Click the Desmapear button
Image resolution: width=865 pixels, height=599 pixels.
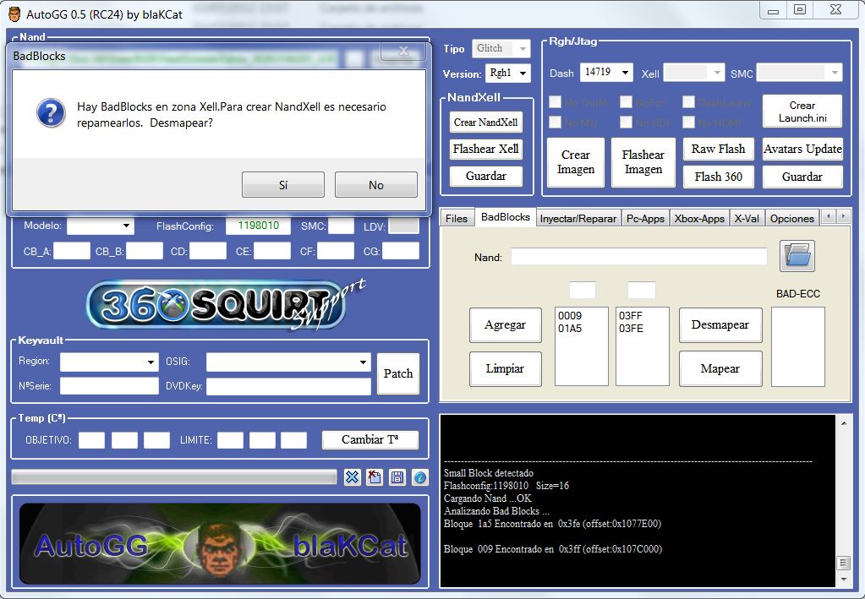click(x=720, y=324)
